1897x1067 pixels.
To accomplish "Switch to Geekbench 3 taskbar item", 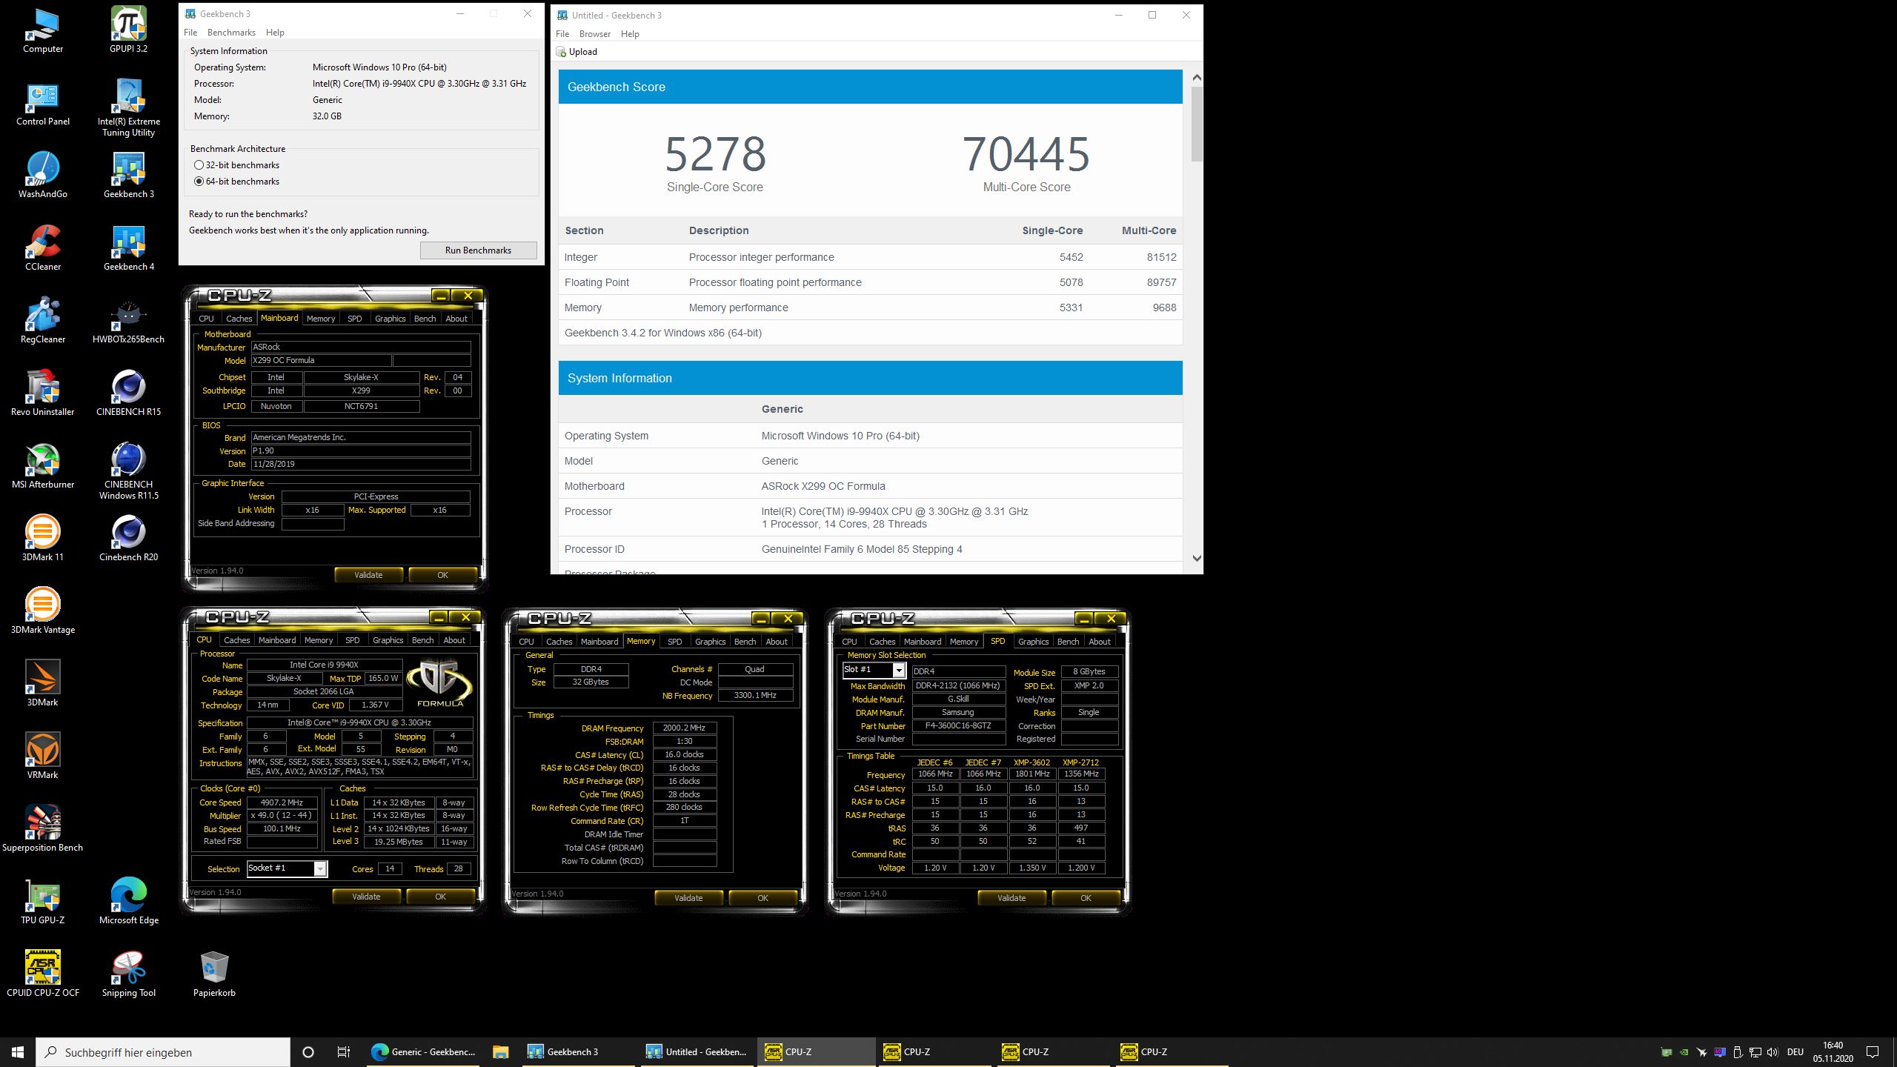I will coord(577,1052).
